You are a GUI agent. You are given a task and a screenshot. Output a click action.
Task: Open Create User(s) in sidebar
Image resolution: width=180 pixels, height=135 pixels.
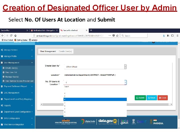(x=11, y=68)
